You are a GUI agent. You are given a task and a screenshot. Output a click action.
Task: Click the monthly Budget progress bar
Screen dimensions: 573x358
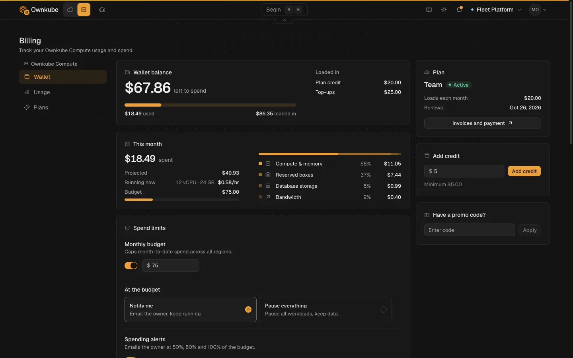click(182, 200)
